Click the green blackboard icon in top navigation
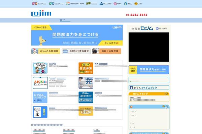The image size is (202, 134). pos(88,3)
